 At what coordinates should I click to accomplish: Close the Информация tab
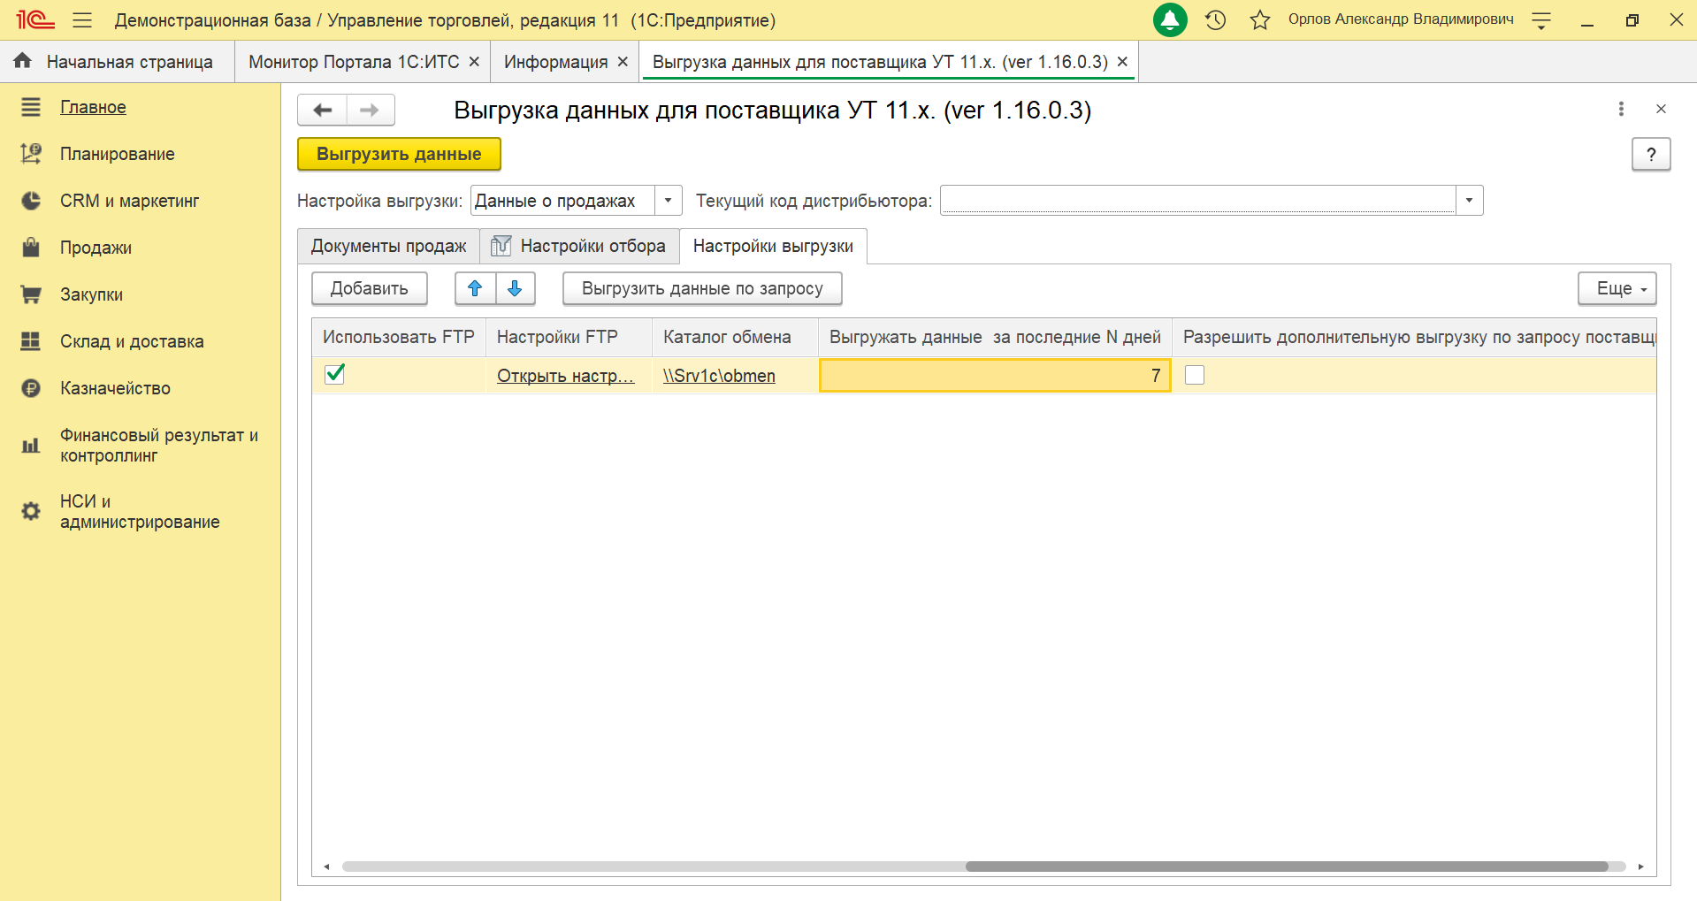623,62
